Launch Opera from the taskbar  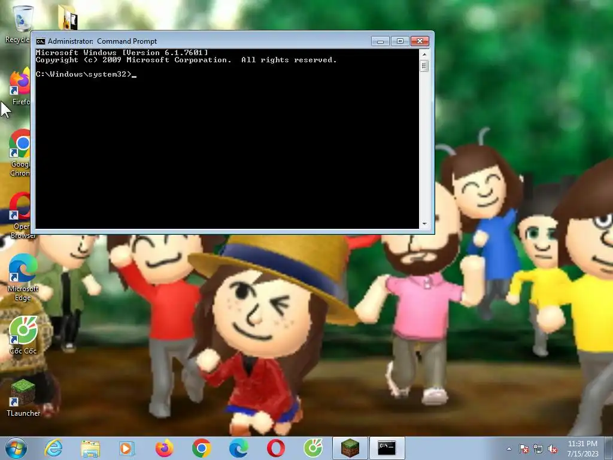click(x=275, y=448)
